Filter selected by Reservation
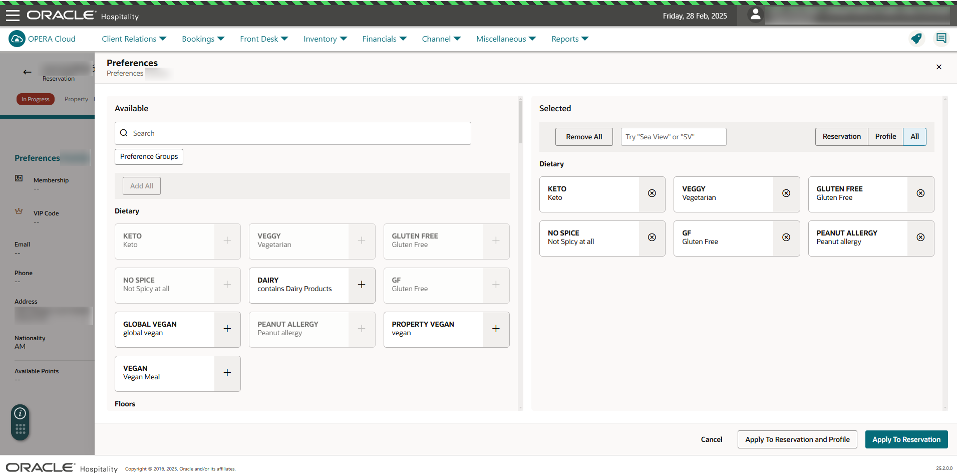 point(841,137)
